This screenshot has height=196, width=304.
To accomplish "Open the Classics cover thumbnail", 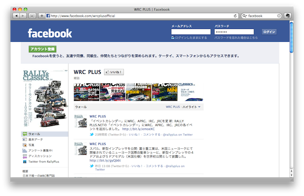I will coord(190,92).
